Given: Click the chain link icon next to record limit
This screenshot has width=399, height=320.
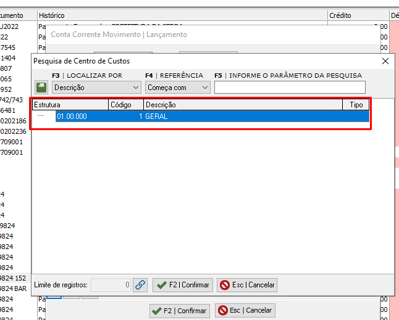Looking at the screenshot, I should (x=140, y=285).
